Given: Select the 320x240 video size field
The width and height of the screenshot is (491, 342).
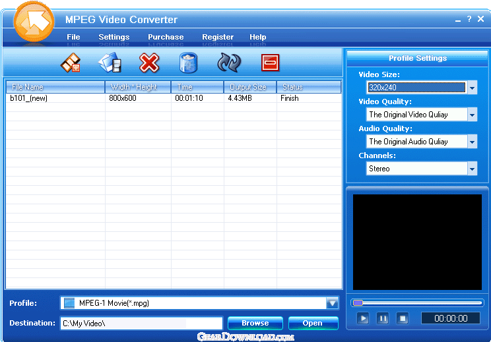Looking at the screenshot, I should click(x=416, y=88).
